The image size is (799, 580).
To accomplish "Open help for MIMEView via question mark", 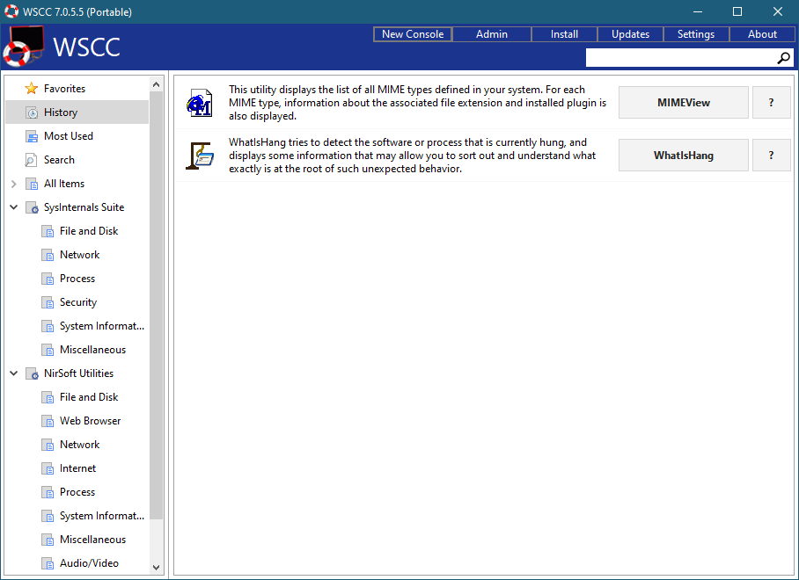I will coord(772,103).
